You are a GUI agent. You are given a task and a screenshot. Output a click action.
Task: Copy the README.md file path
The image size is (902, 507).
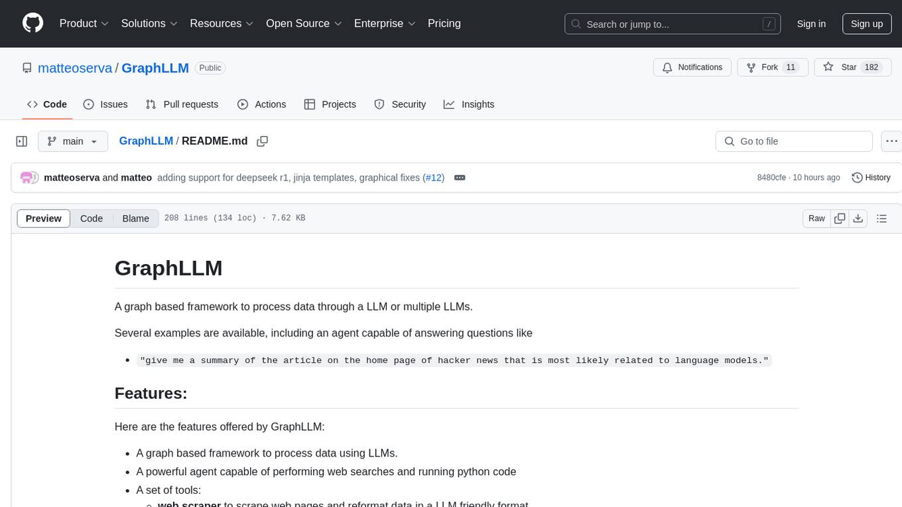point(262,141)
